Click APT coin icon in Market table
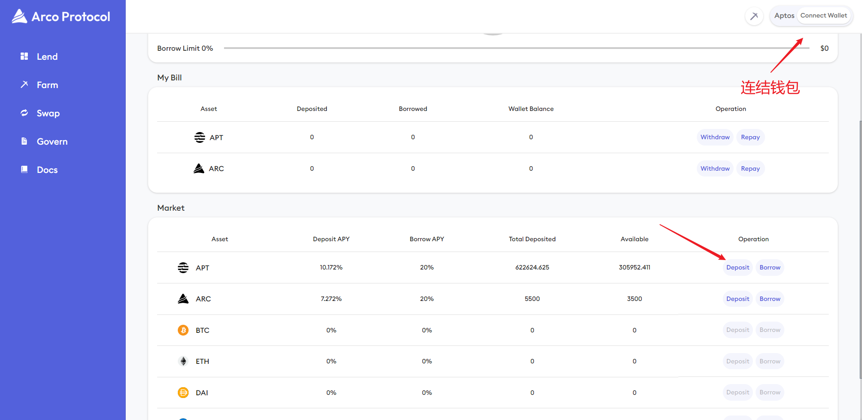The image size is (862, 420). pos(183,268)
